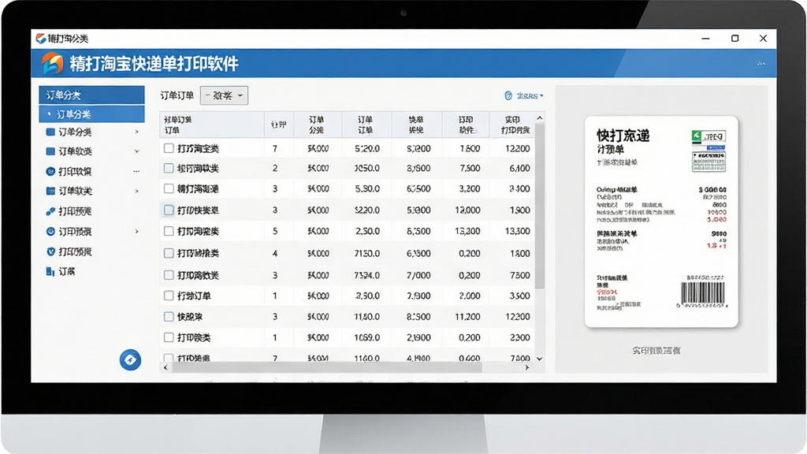Click the floating round blue button at the sidebar bottom

pos(130,359)
